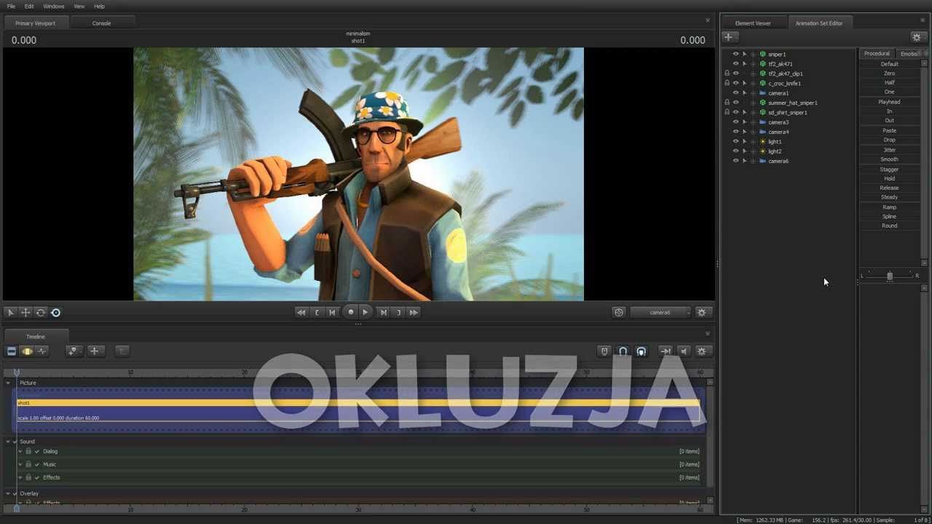Activate the rotate manipulator tool
Image resolution: width=932 pixels, height=524 pixels.
(41, 312)
